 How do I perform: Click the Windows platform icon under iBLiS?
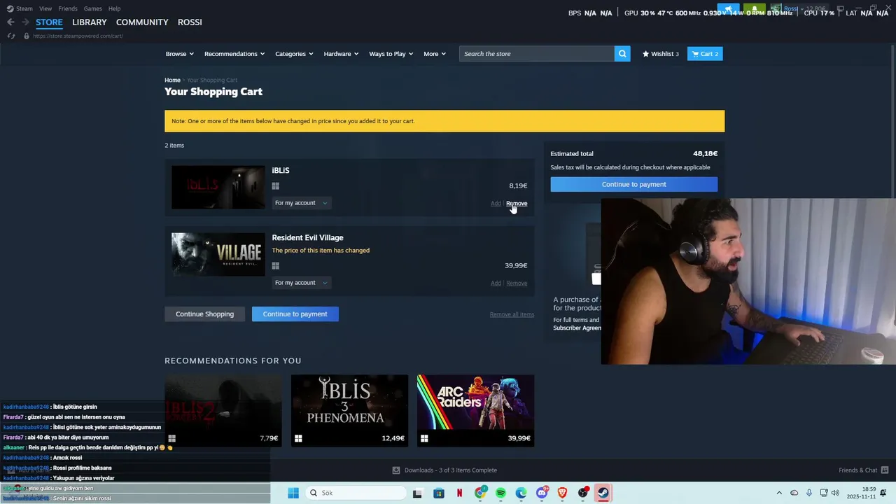[x=275, y=186]
